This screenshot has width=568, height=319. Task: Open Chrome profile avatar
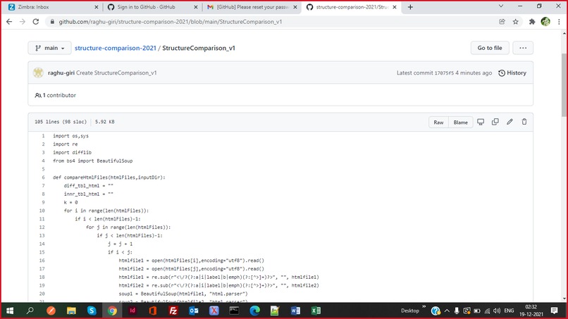(x=545, y=22)
